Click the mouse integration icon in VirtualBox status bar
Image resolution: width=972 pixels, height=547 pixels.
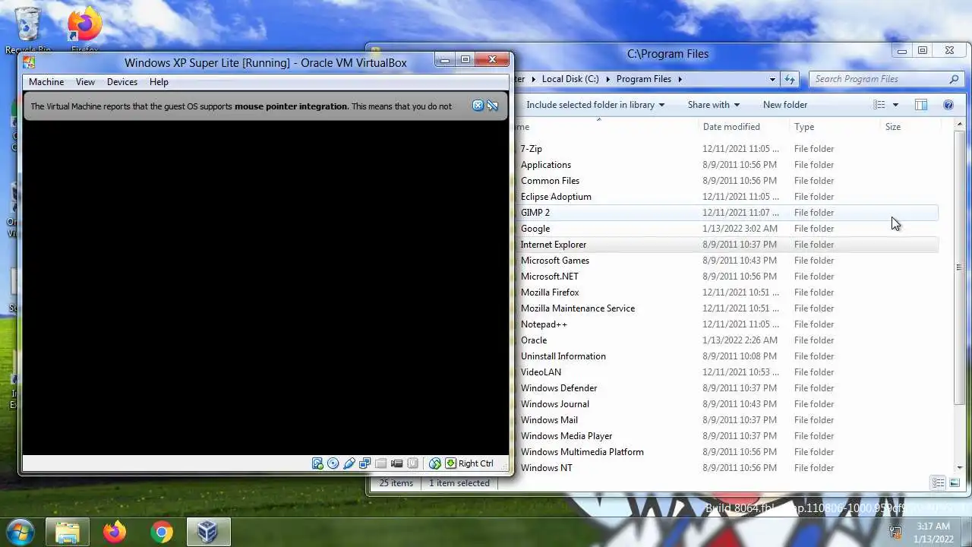(435, 463)
